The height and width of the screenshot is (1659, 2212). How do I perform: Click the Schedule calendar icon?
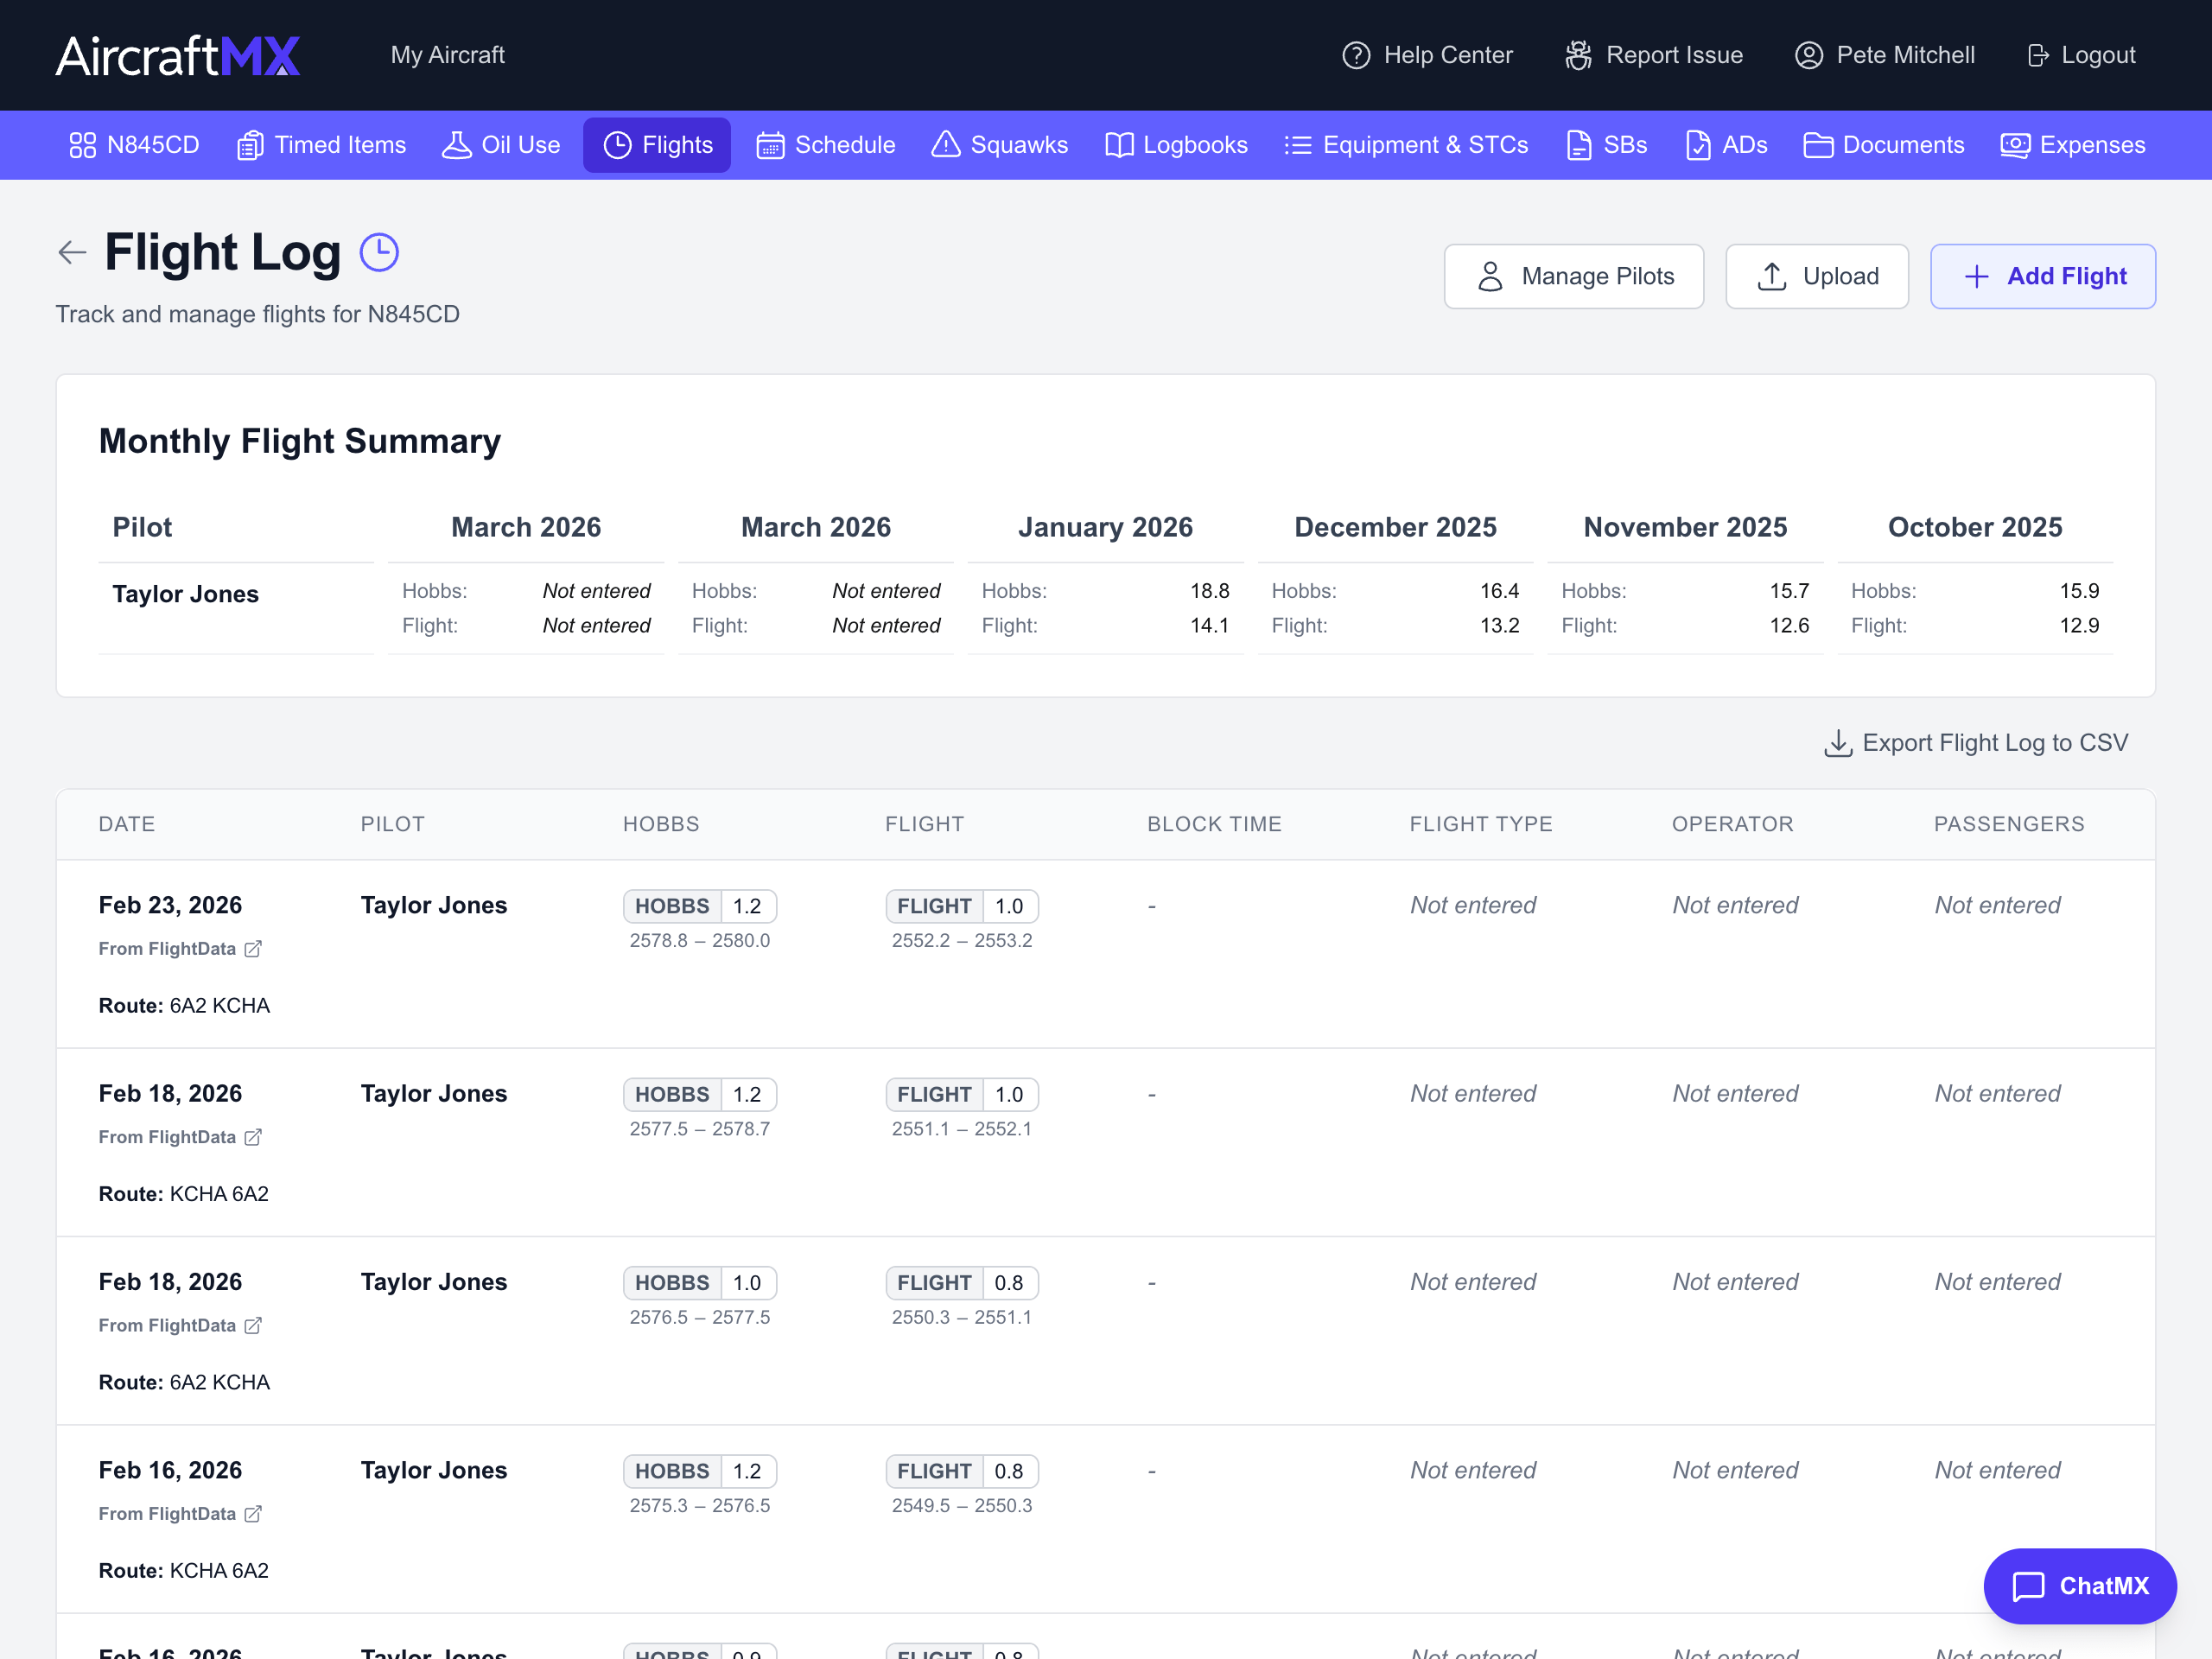click(770, 145)
